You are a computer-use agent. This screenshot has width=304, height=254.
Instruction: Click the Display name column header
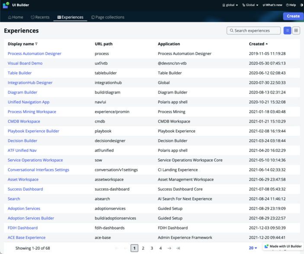click(21, 44)
